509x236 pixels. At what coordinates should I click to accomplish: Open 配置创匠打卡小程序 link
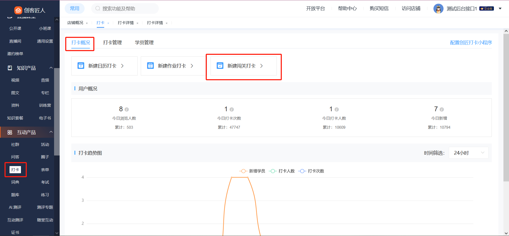click(x=471, y=43)
